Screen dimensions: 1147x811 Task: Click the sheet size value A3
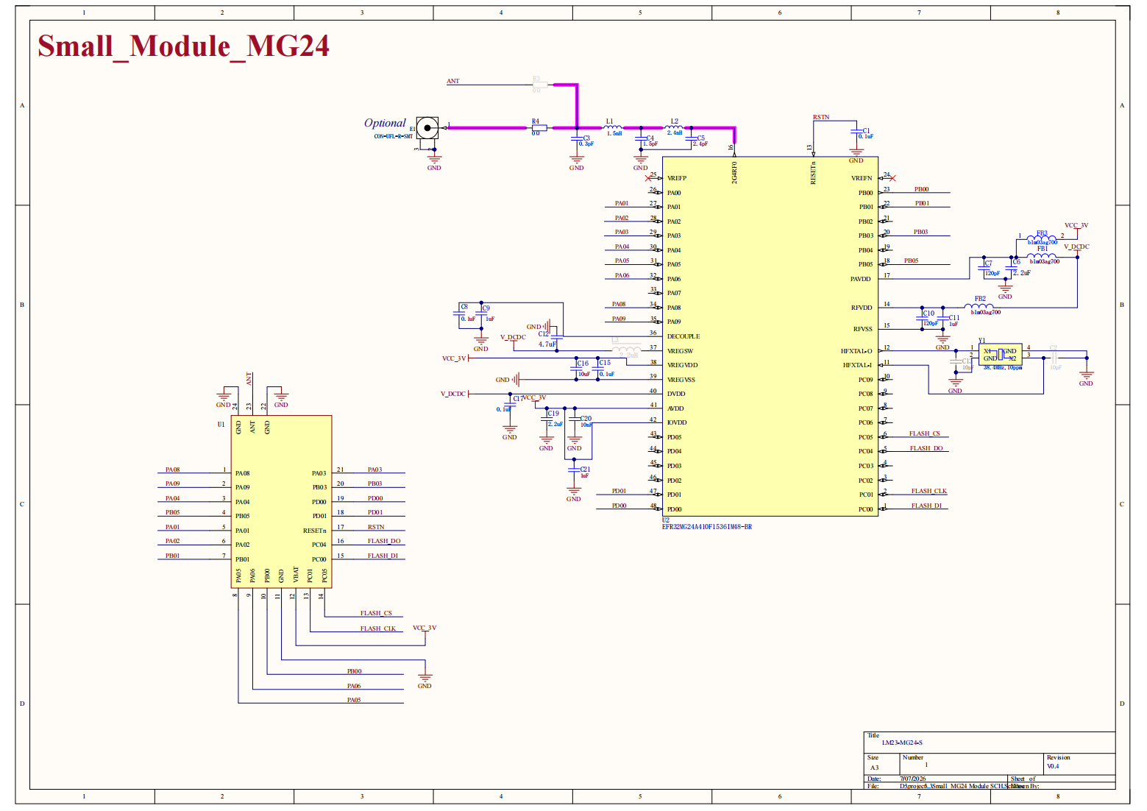tap(874, 768)
